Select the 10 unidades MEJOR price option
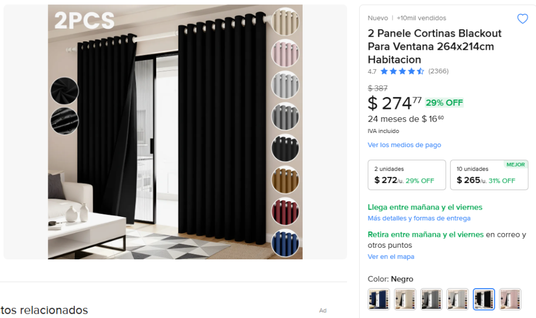Viewport: 536px width, 318px height. pos(489,175)
